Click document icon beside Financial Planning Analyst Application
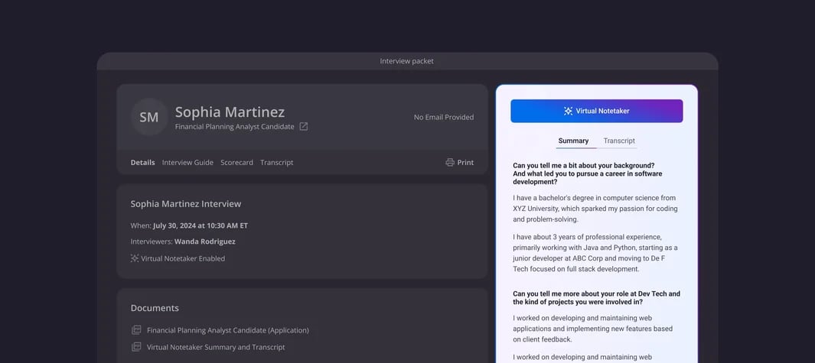The height and width of the screenshot is (363, 815). 136,330
